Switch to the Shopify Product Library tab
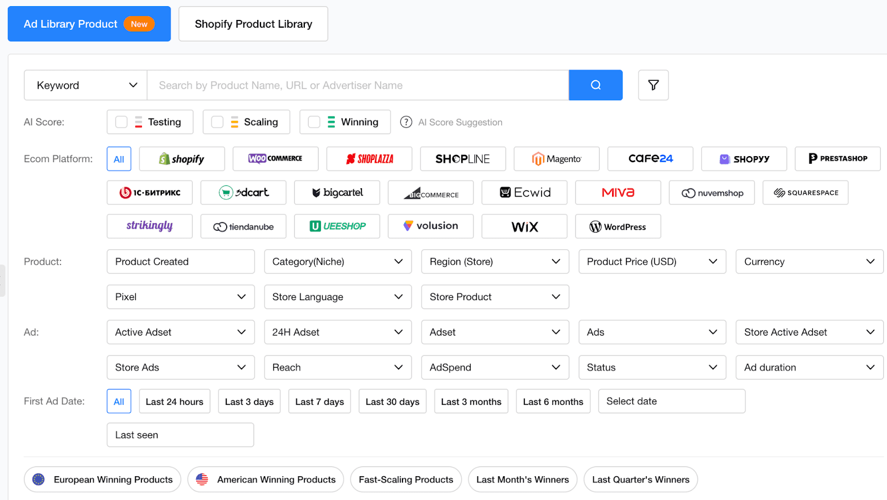This screenshot has width=887, height=500. pos(253,23)
